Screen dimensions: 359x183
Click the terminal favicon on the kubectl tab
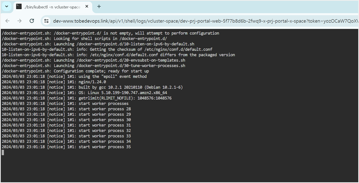coord(19,6)
